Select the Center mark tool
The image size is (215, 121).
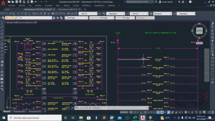[56, 13]
